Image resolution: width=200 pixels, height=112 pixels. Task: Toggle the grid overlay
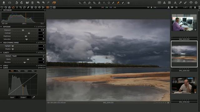tap(169, 3)
